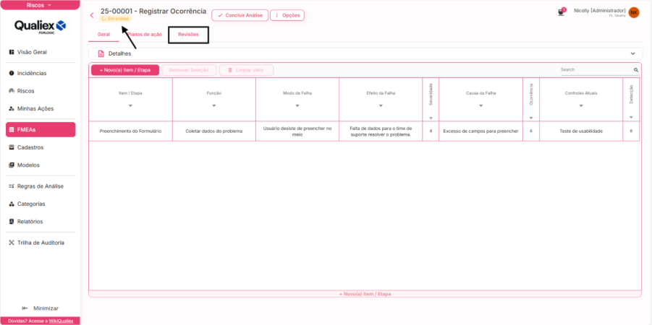The image size is (652, 325).
Task: Click the Concluir Análise button
Action: [240, 15]
